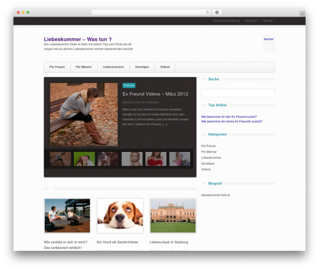Screen dimensions: 319x270
Task: Open the Sitemap link in top bar
Action: [267, 20]
